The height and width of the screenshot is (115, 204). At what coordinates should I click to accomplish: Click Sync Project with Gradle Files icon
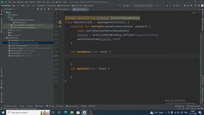tap(185, 6)
